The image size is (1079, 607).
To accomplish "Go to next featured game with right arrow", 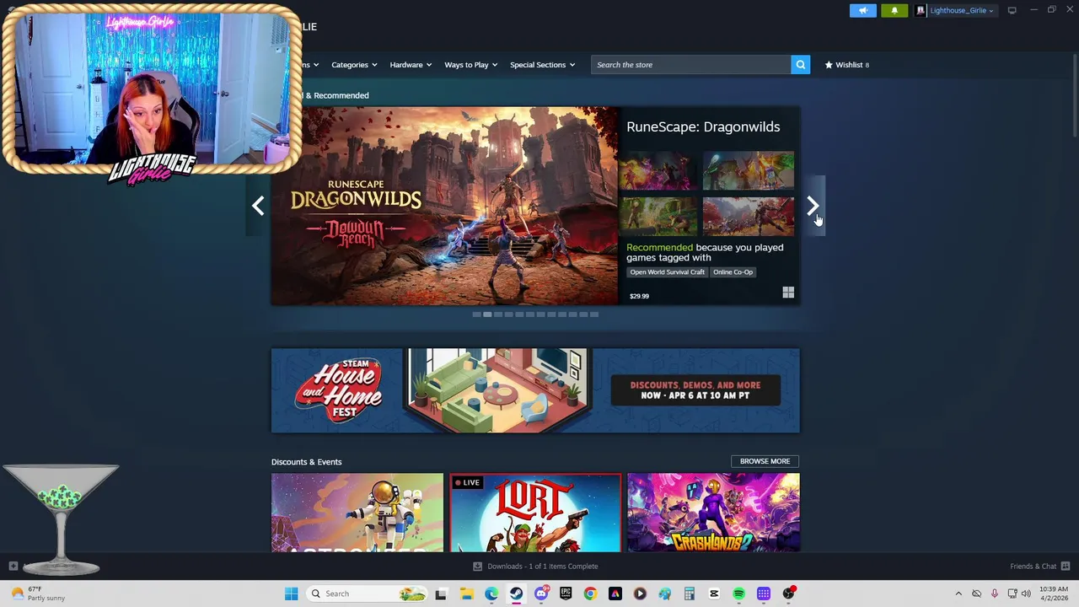I will pyautogui.click(x=813, y=206).
